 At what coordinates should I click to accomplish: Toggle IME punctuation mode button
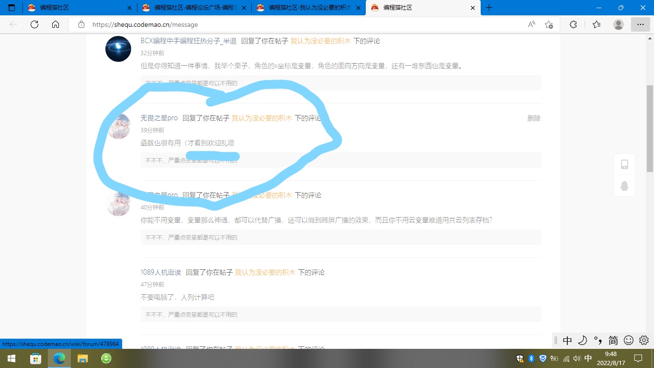click(598, 340)
